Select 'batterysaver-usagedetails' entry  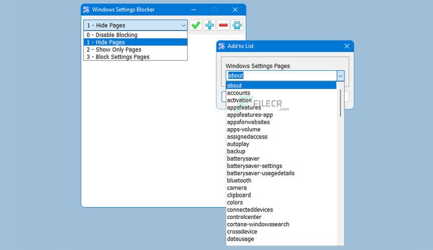tap(281, 173)
